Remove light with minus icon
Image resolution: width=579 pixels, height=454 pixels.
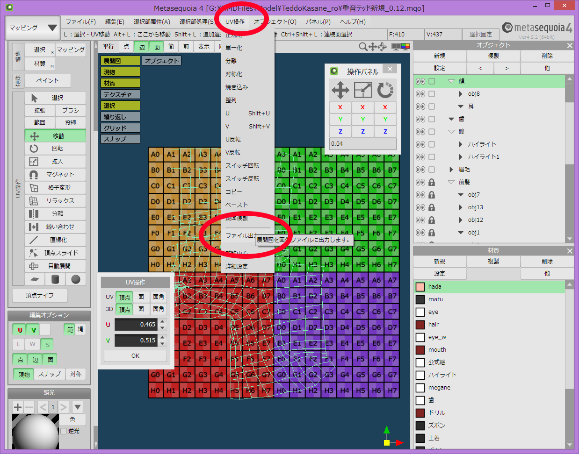coord(29,407)
